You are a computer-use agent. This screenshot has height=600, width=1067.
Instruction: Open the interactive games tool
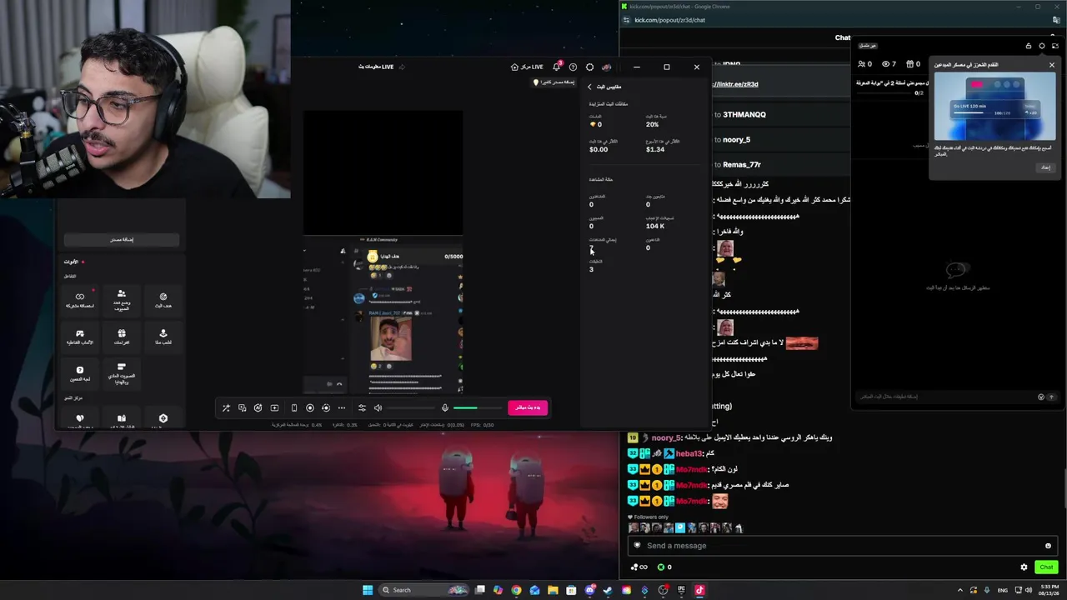click(80, 336)
